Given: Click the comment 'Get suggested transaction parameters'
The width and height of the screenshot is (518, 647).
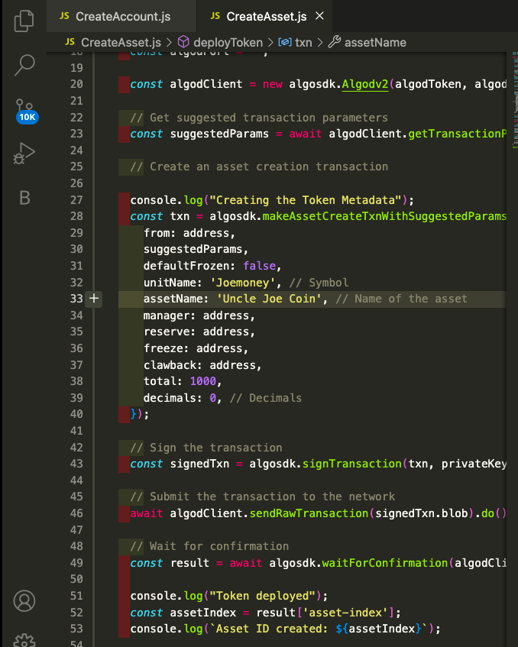Looking at the screenshot, I should (259, 118).
